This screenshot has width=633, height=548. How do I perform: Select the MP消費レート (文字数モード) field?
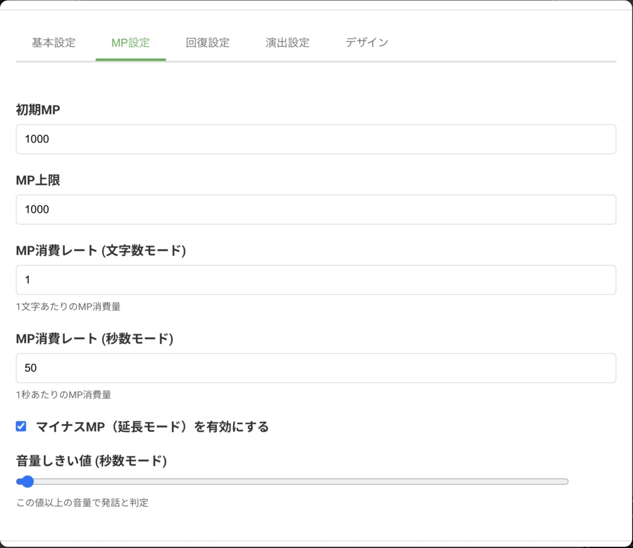point(316,280)
